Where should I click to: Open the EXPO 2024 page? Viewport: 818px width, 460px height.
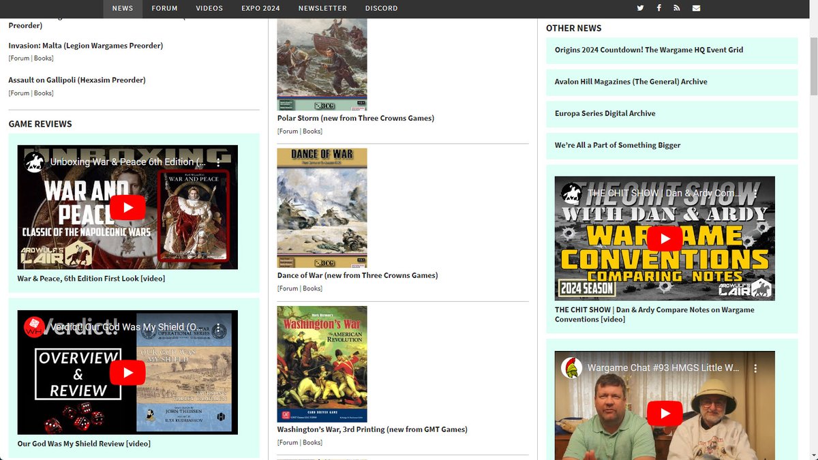click(260, 8)
